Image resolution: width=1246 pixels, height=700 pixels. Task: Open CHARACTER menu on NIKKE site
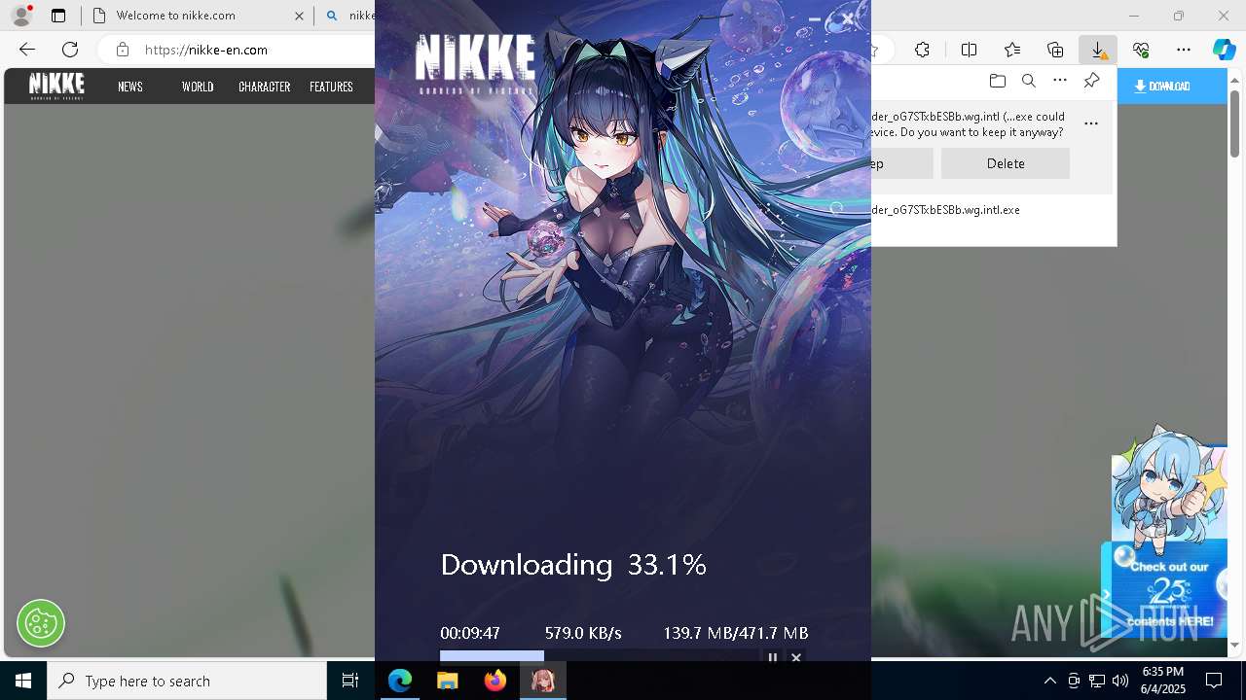pos(265,87)
